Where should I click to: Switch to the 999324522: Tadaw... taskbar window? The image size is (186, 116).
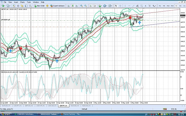point(48,114)
